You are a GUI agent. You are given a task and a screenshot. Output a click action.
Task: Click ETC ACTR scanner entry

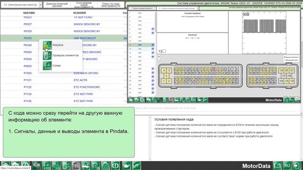click(x=80, y=80)
